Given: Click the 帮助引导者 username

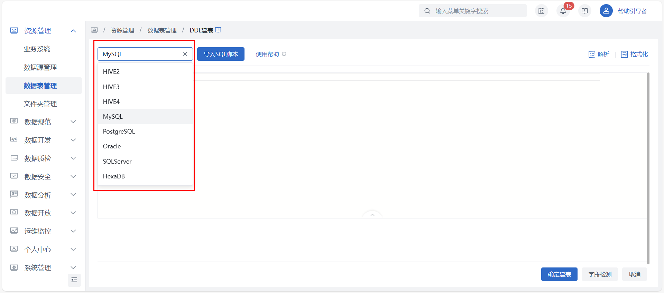Looking at the screenshot, I should [632, 11].
